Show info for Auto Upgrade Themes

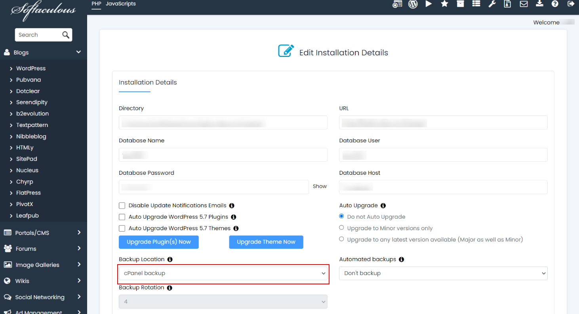(x=236, y=229)
